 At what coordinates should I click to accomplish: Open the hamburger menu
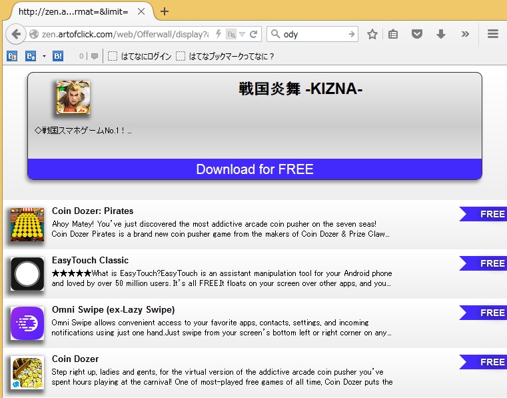click(x=493, y=34)
